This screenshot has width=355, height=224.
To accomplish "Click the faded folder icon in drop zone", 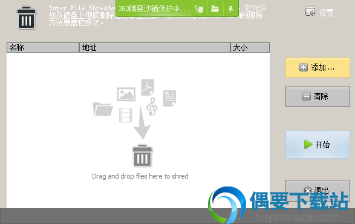I will tap(103, 109).
